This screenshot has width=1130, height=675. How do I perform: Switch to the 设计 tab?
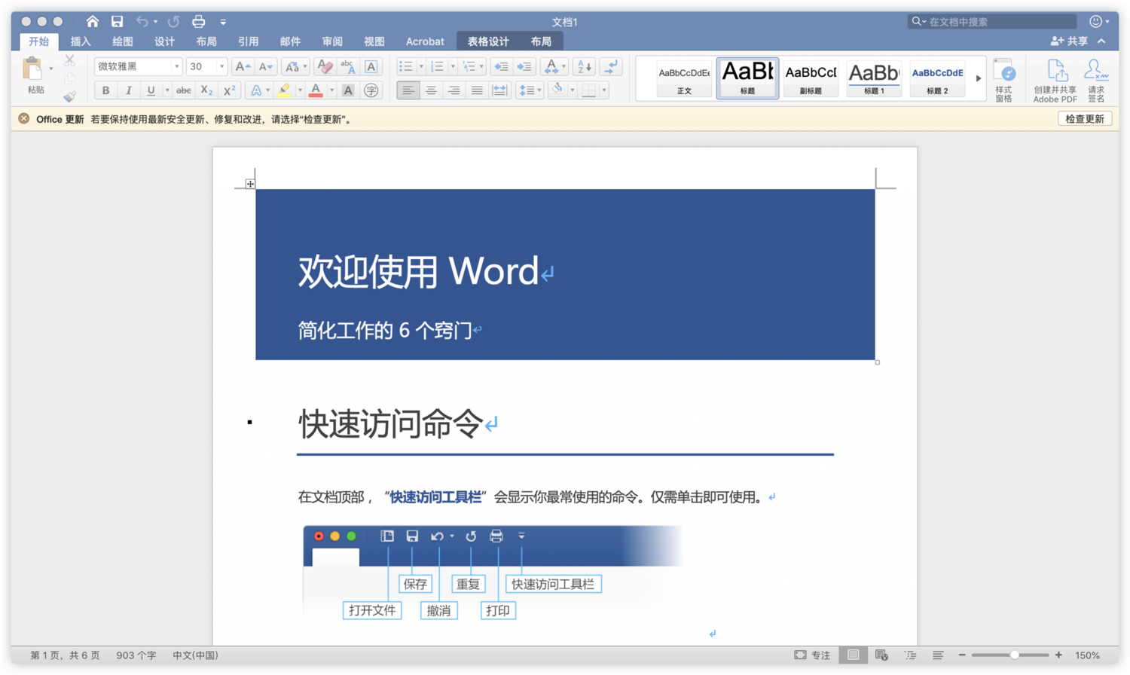[x=164, y=41]
